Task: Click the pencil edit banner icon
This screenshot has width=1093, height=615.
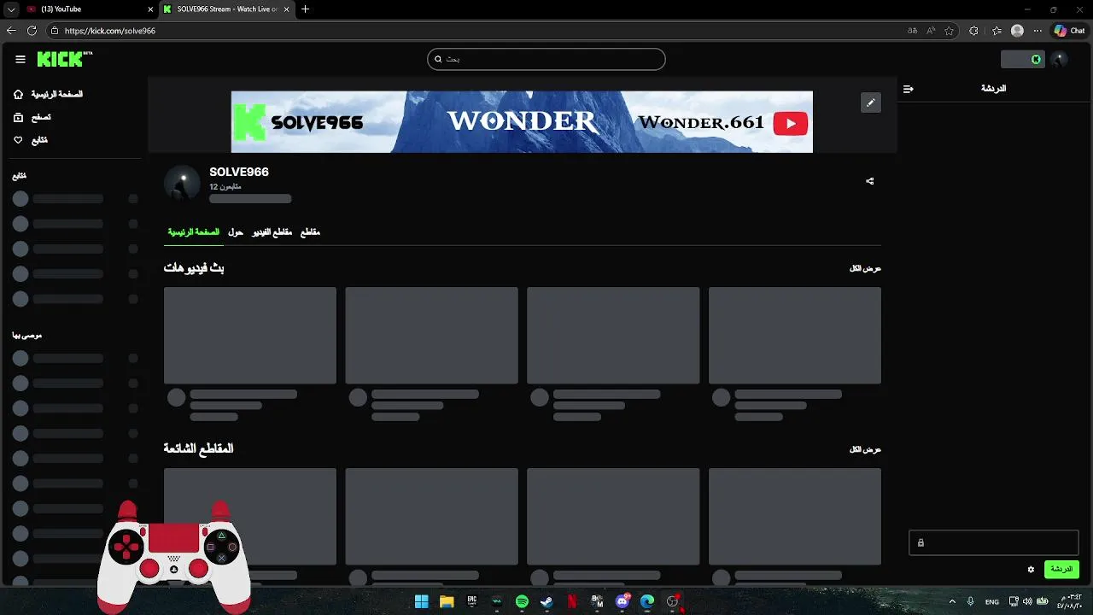Action: coord(870,102)
